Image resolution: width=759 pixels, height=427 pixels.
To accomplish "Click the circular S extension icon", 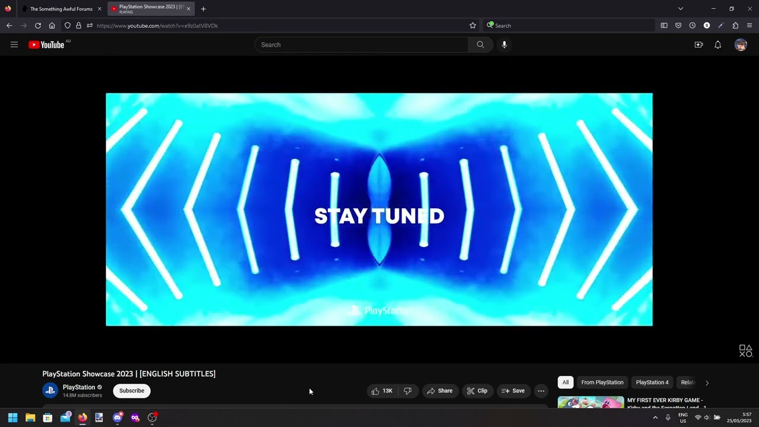I will [x=707, y=26].
